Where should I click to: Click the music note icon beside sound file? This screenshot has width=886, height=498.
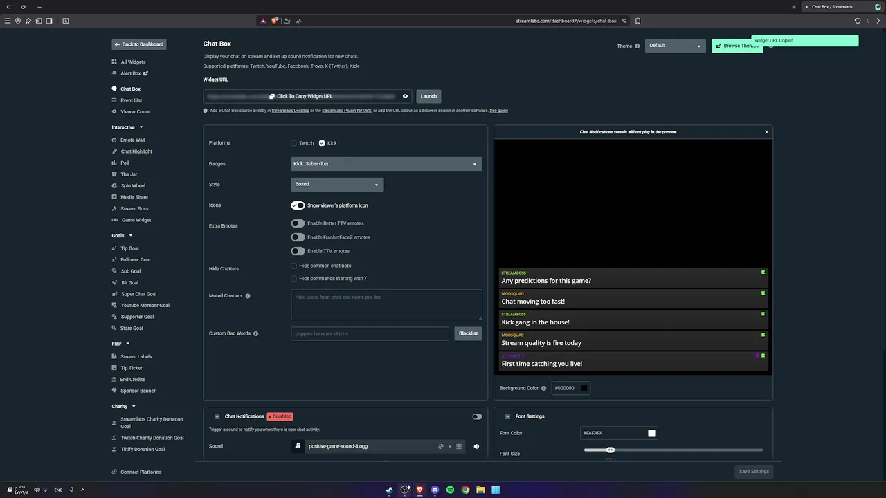click(x=298, y=446)
